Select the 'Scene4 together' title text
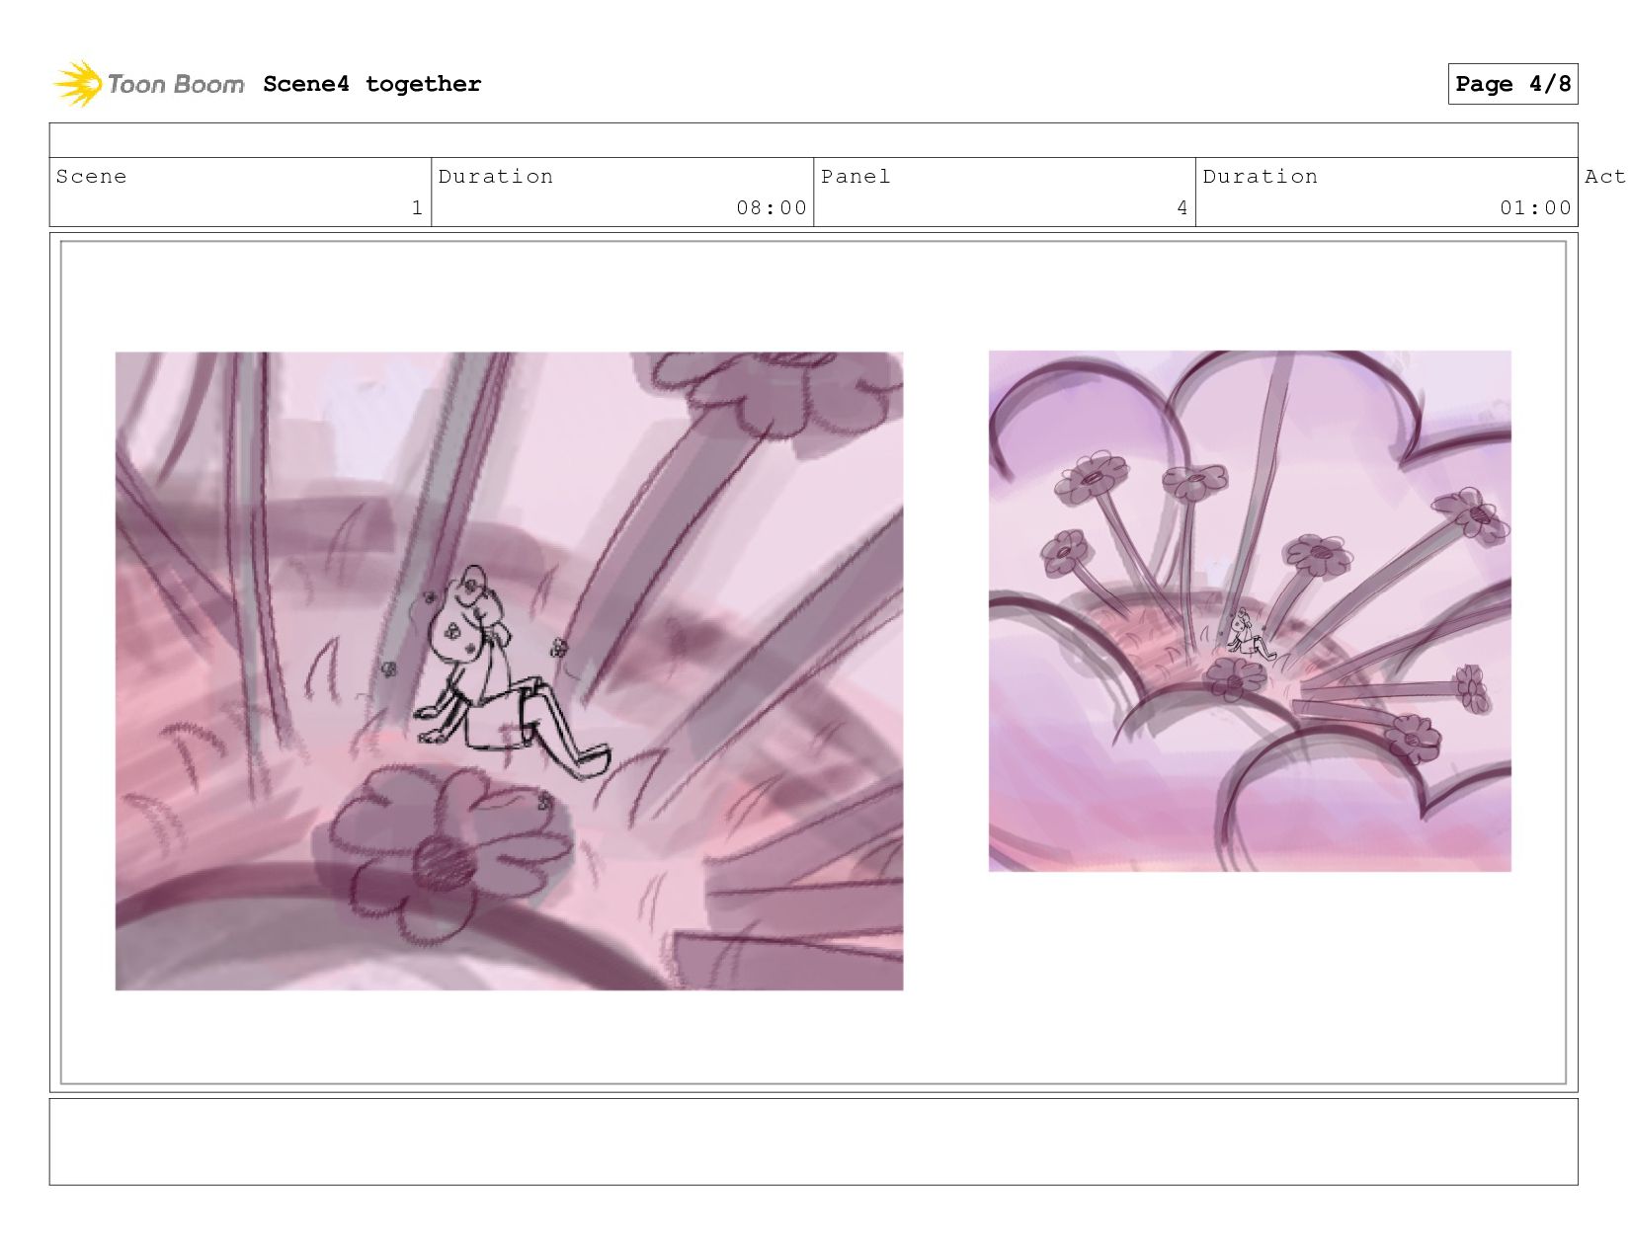 click(372, 84)
